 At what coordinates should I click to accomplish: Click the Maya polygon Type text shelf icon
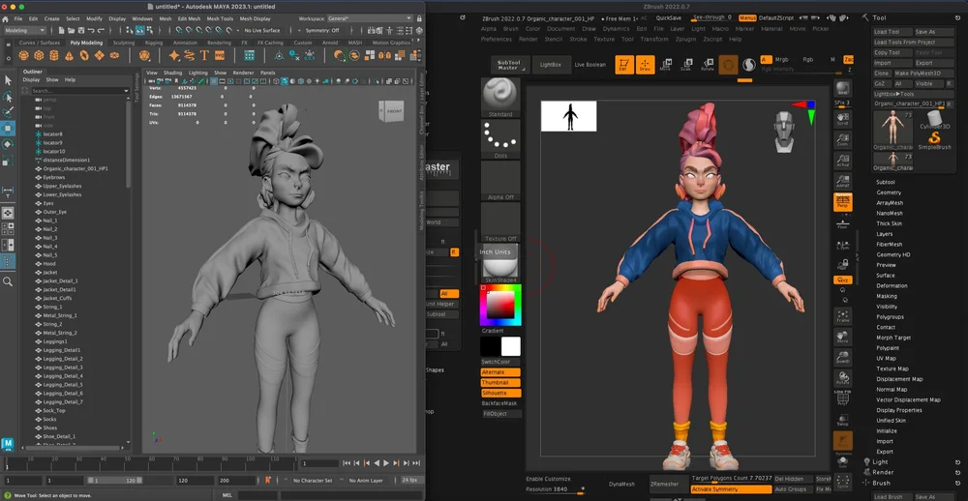204,55
